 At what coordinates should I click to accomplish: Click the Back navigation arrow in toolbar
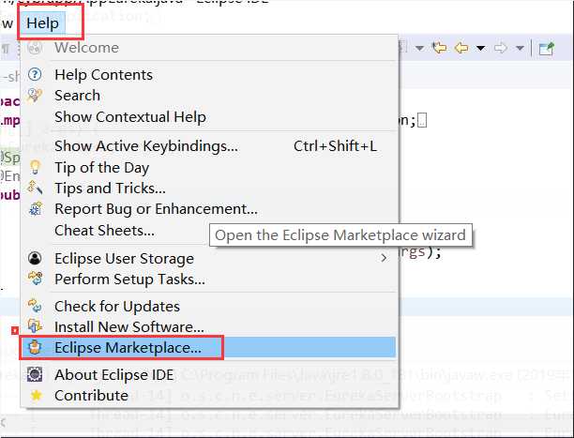pos(461,48)
